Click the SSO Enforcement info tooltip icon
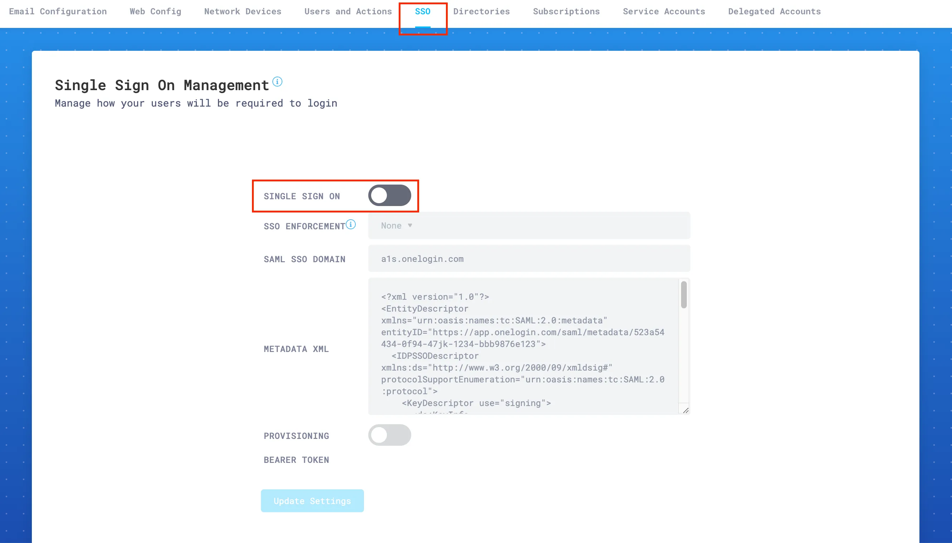The width and height of the screenshot is (952, 543). point(351,225)
